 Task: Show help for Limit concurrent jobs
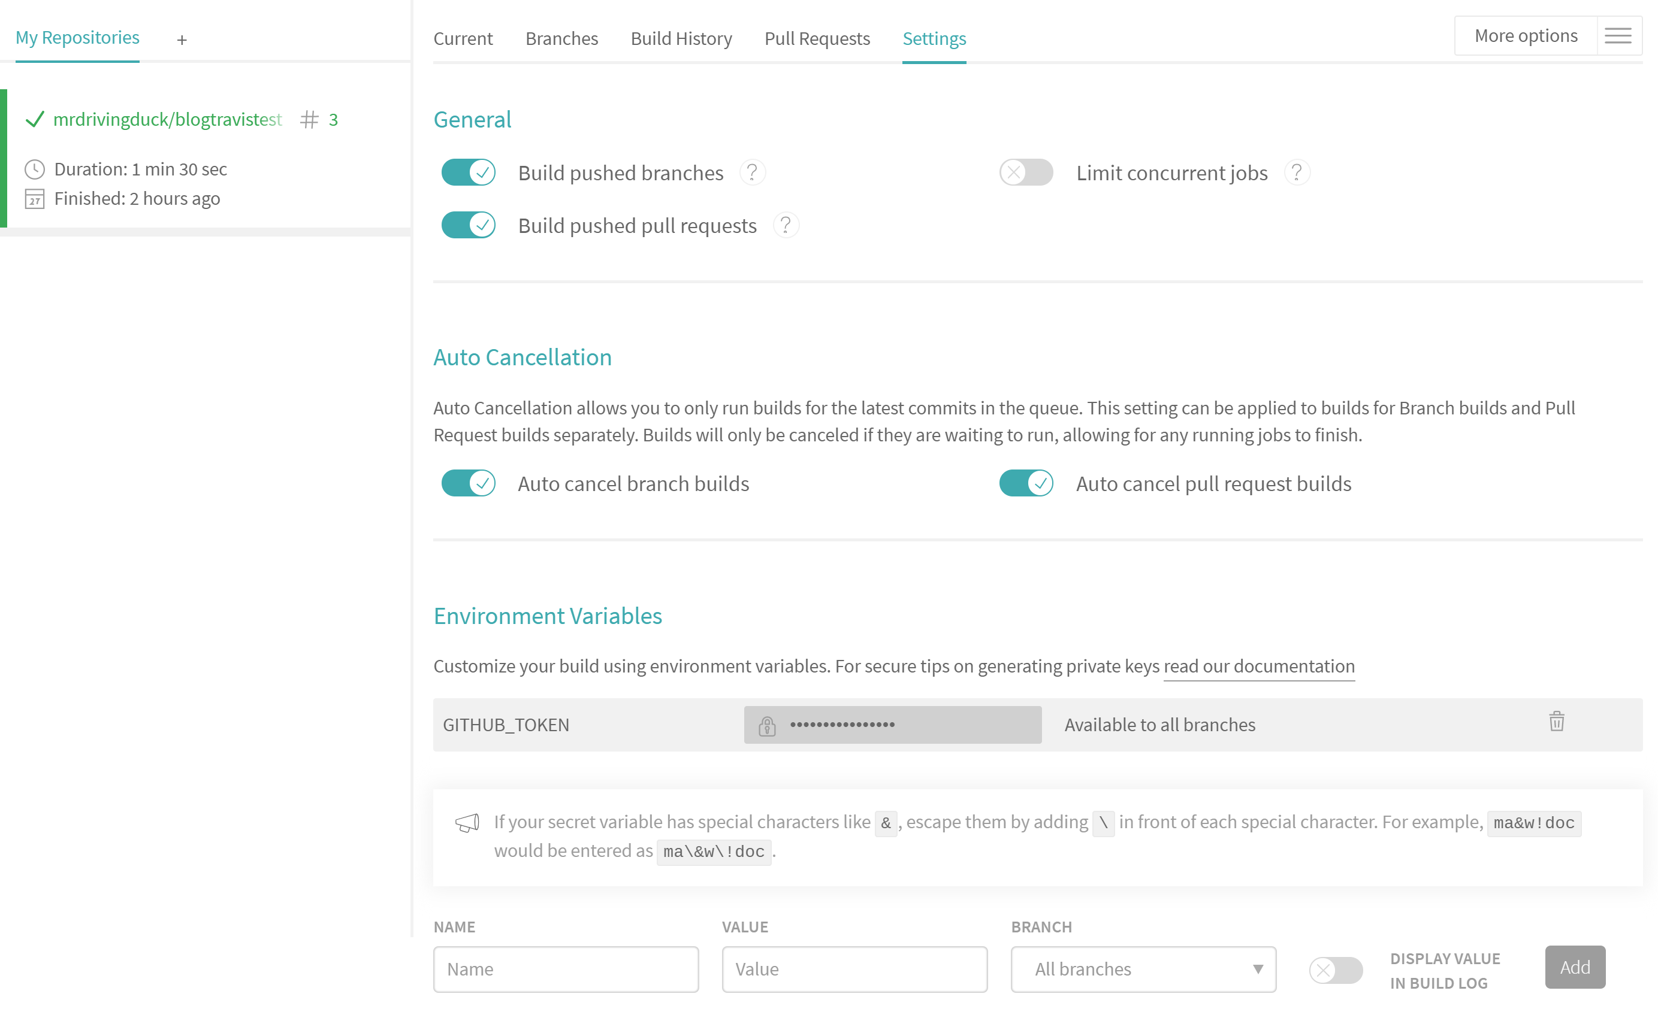coord(1296,172)
